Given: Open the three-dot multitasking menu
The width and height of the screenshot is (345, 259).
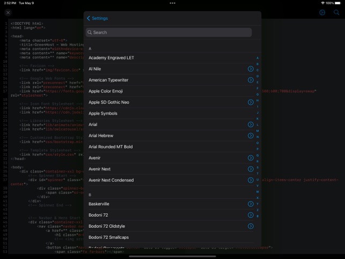Looking at the screenshot, I should [x=173, y=3].
